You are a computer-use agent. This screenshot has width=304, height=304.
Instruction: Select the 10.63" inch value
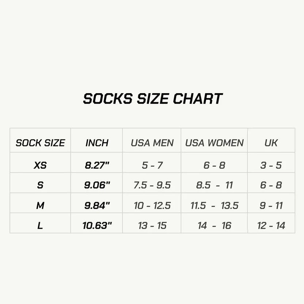(x=97, y=226)
